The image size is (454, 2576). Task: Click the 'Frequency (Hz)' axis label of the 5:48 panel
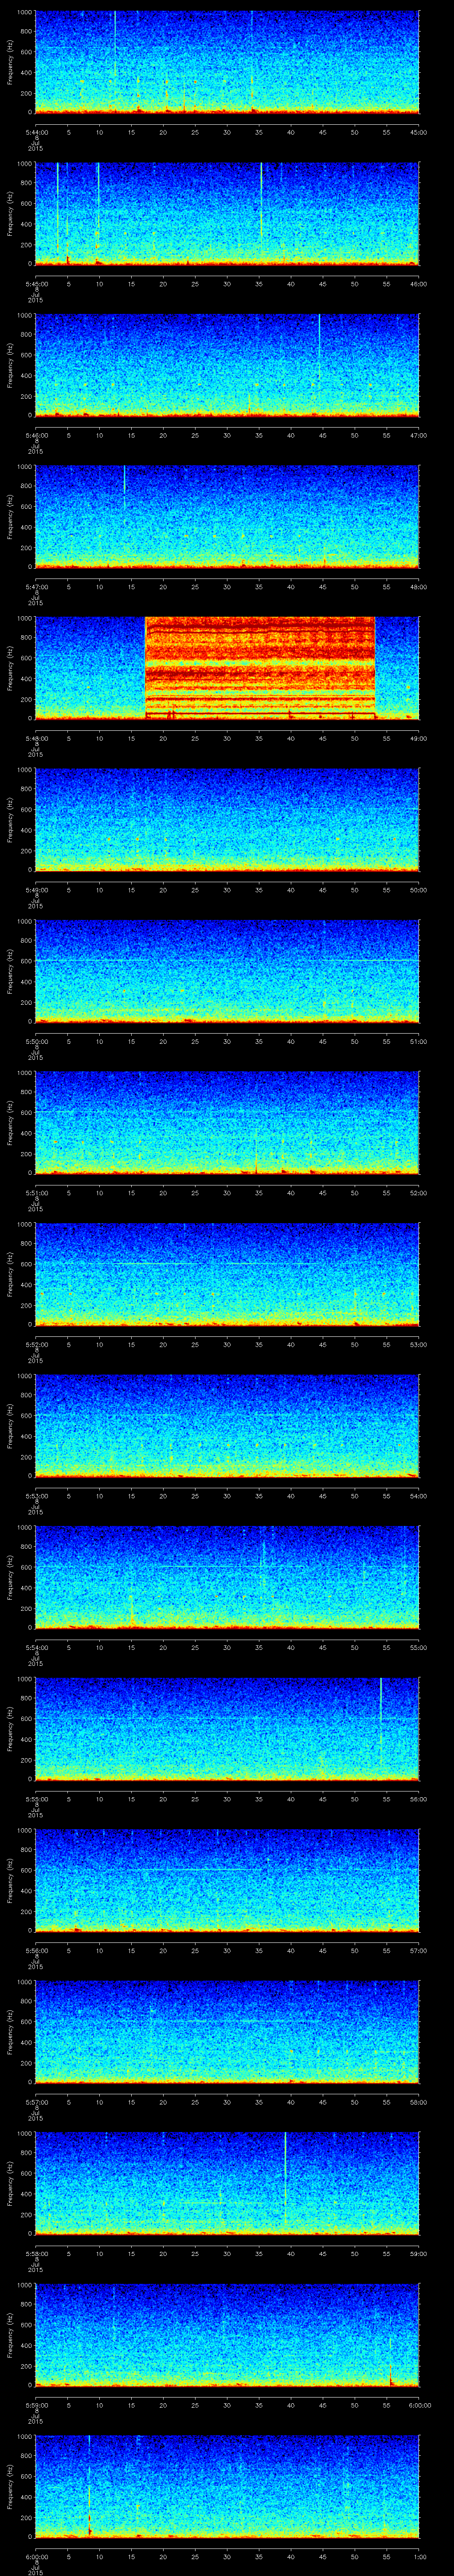(x=10, y=668)
